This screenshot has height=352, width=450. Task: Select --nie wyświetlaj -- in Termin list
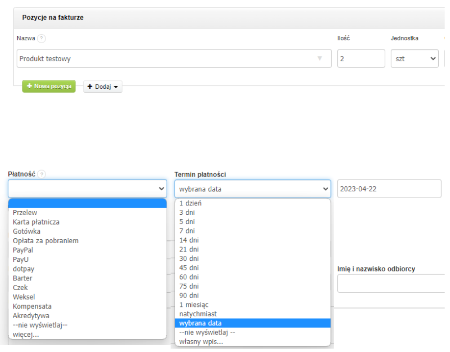252,332
